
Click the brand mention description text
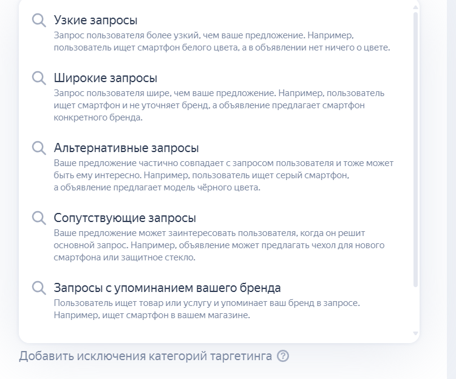207,309
